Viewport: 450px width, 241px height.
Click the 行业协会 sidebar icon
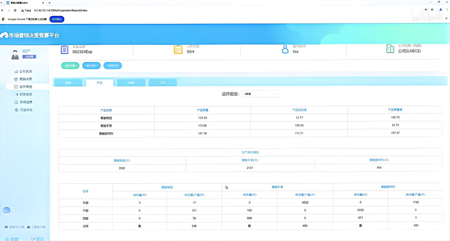tap(16, 110)
